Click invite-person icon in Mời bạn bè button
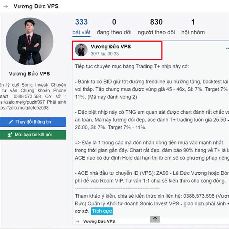The height and width of the screenshot is (229, 229). (x=10, y=135)
